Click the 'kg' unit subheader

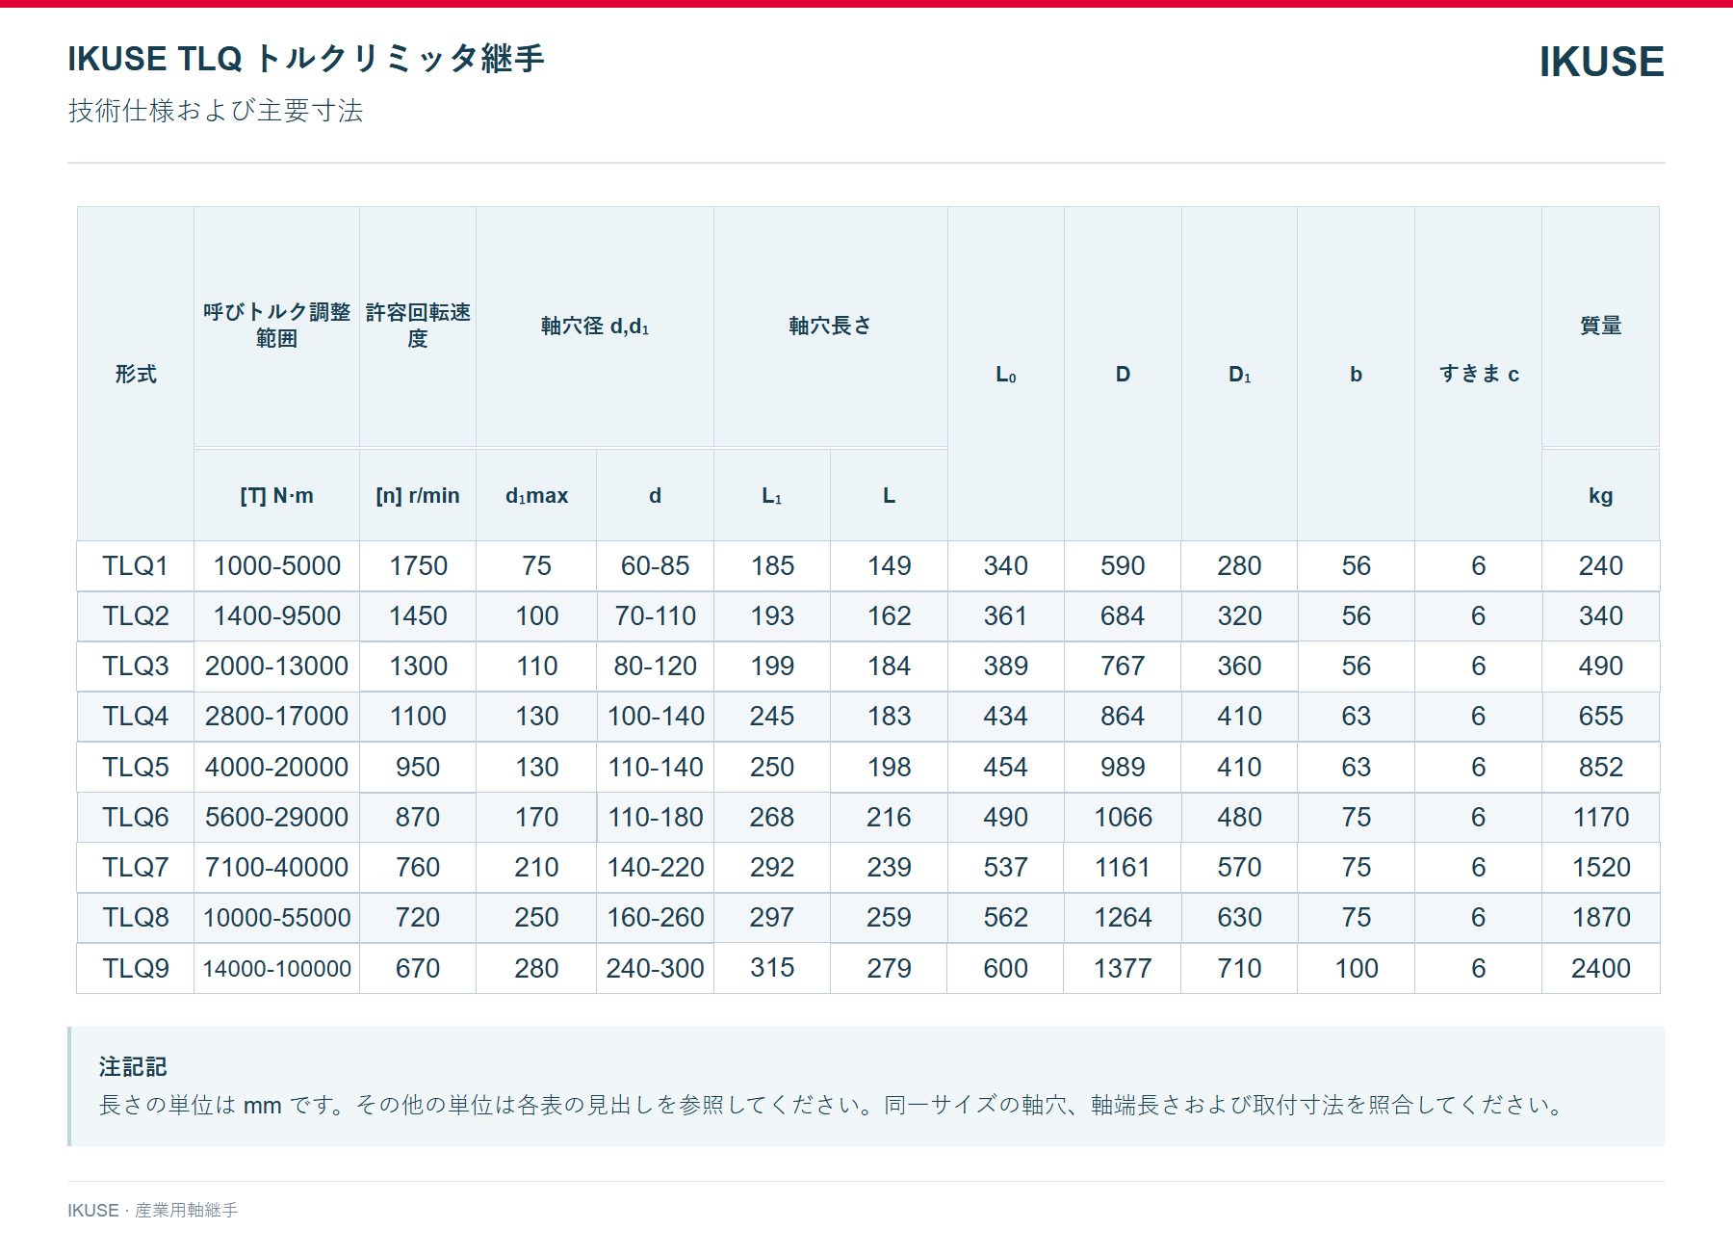click(1600, 495)
